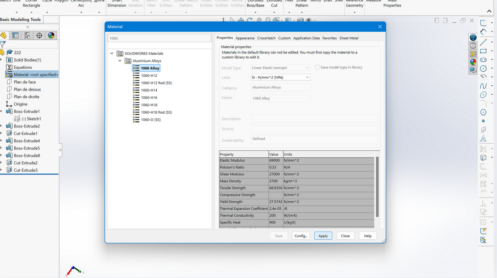
Task: Select 1060-H18 Rod (SS) material
Action: pyautogui.click(x=156, y=112)
